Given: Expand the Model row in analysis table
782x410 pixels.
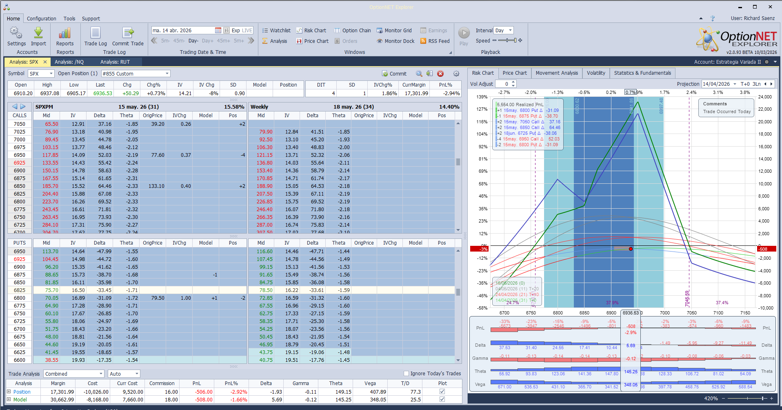Looking at the screenshot, I should click(9, 399).
